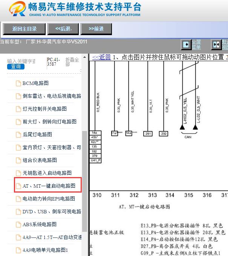This screenshot has width=228, height=256.
Task: Click wire label 0.5_RED BLK
Action: (98, 102)
